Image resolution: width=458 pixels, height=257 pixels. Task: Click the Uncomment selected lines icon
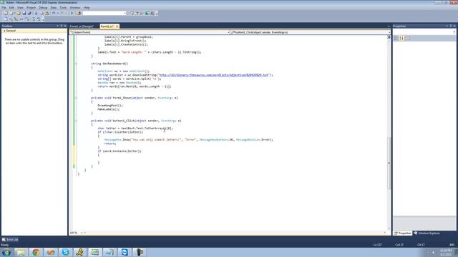pos(39,19)
